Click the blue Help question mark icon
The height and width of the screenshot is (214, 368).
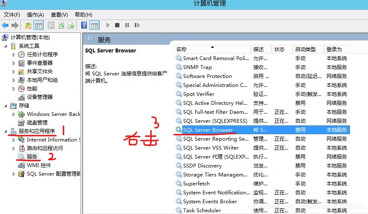click(84, 25)
